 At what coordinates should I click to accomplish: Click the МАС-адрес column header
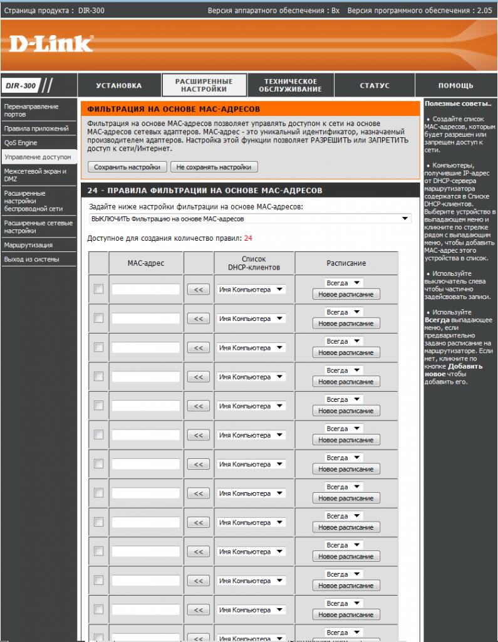(146, 263)
